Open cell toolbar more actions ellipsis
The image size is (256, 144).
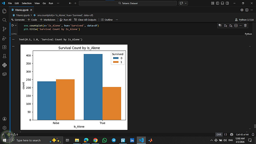pyautogui.click(x=240, y=26)
